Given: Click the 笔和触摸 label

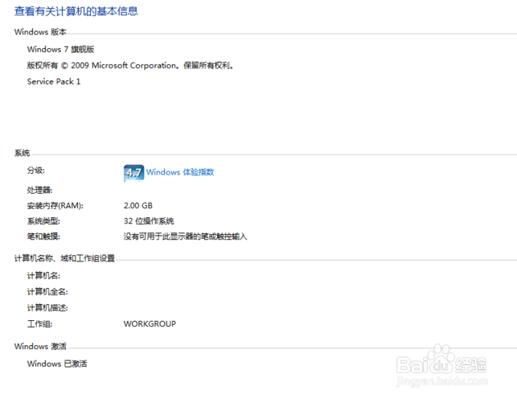Looking at the screenshot, I should (x=43, y=237).
